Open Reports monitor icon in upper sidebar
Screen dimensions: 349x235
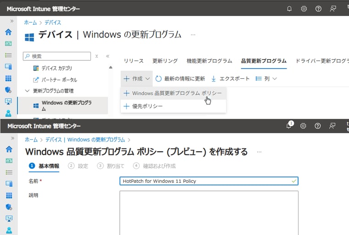[x=8, y=102]
